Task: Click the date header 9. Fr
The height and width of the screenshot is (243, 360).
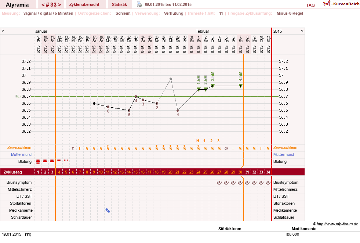Action: (x=38, y=39)
